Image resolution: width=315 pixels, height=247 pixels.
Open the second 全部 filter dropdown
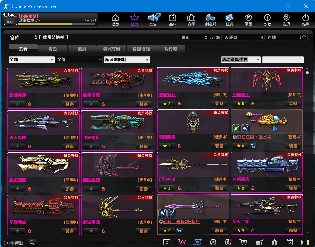(x=79, y=59)
